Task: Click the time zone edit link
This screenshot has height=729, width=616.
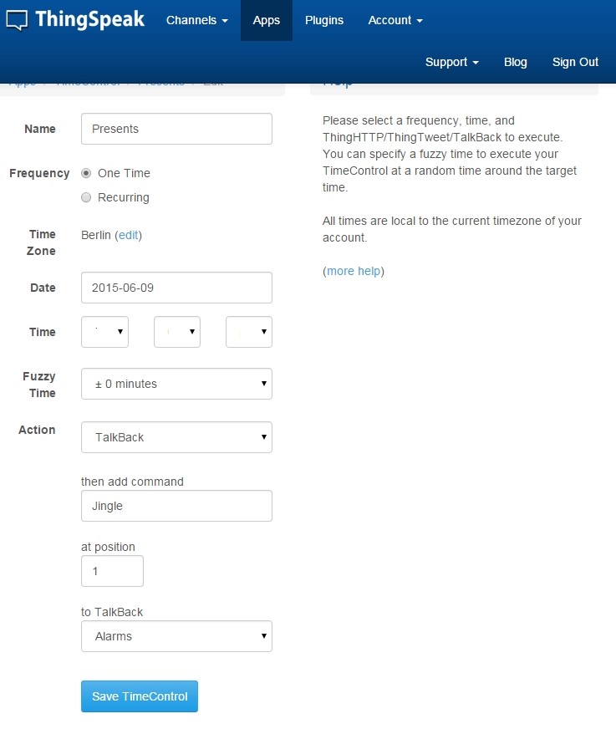Action: tap(129, 235)
